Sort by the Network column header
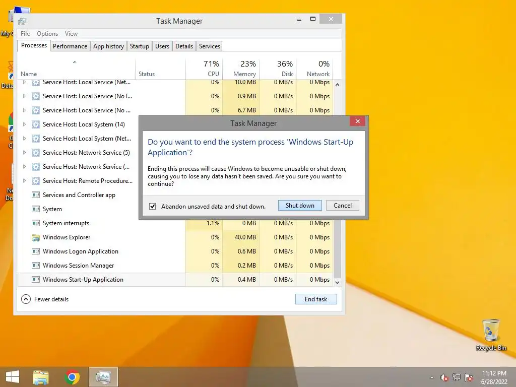This screenshot has height=387, width=516. click(x=314, y=69)
